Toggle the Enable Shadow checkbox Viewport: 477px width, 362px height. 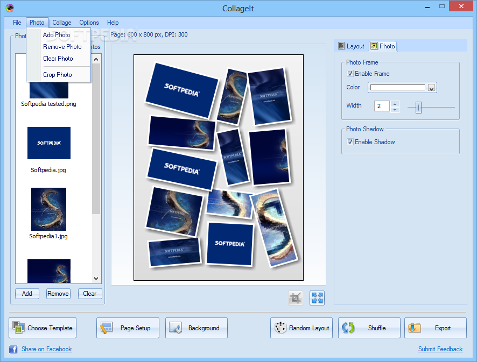click(x=350, y=142)
